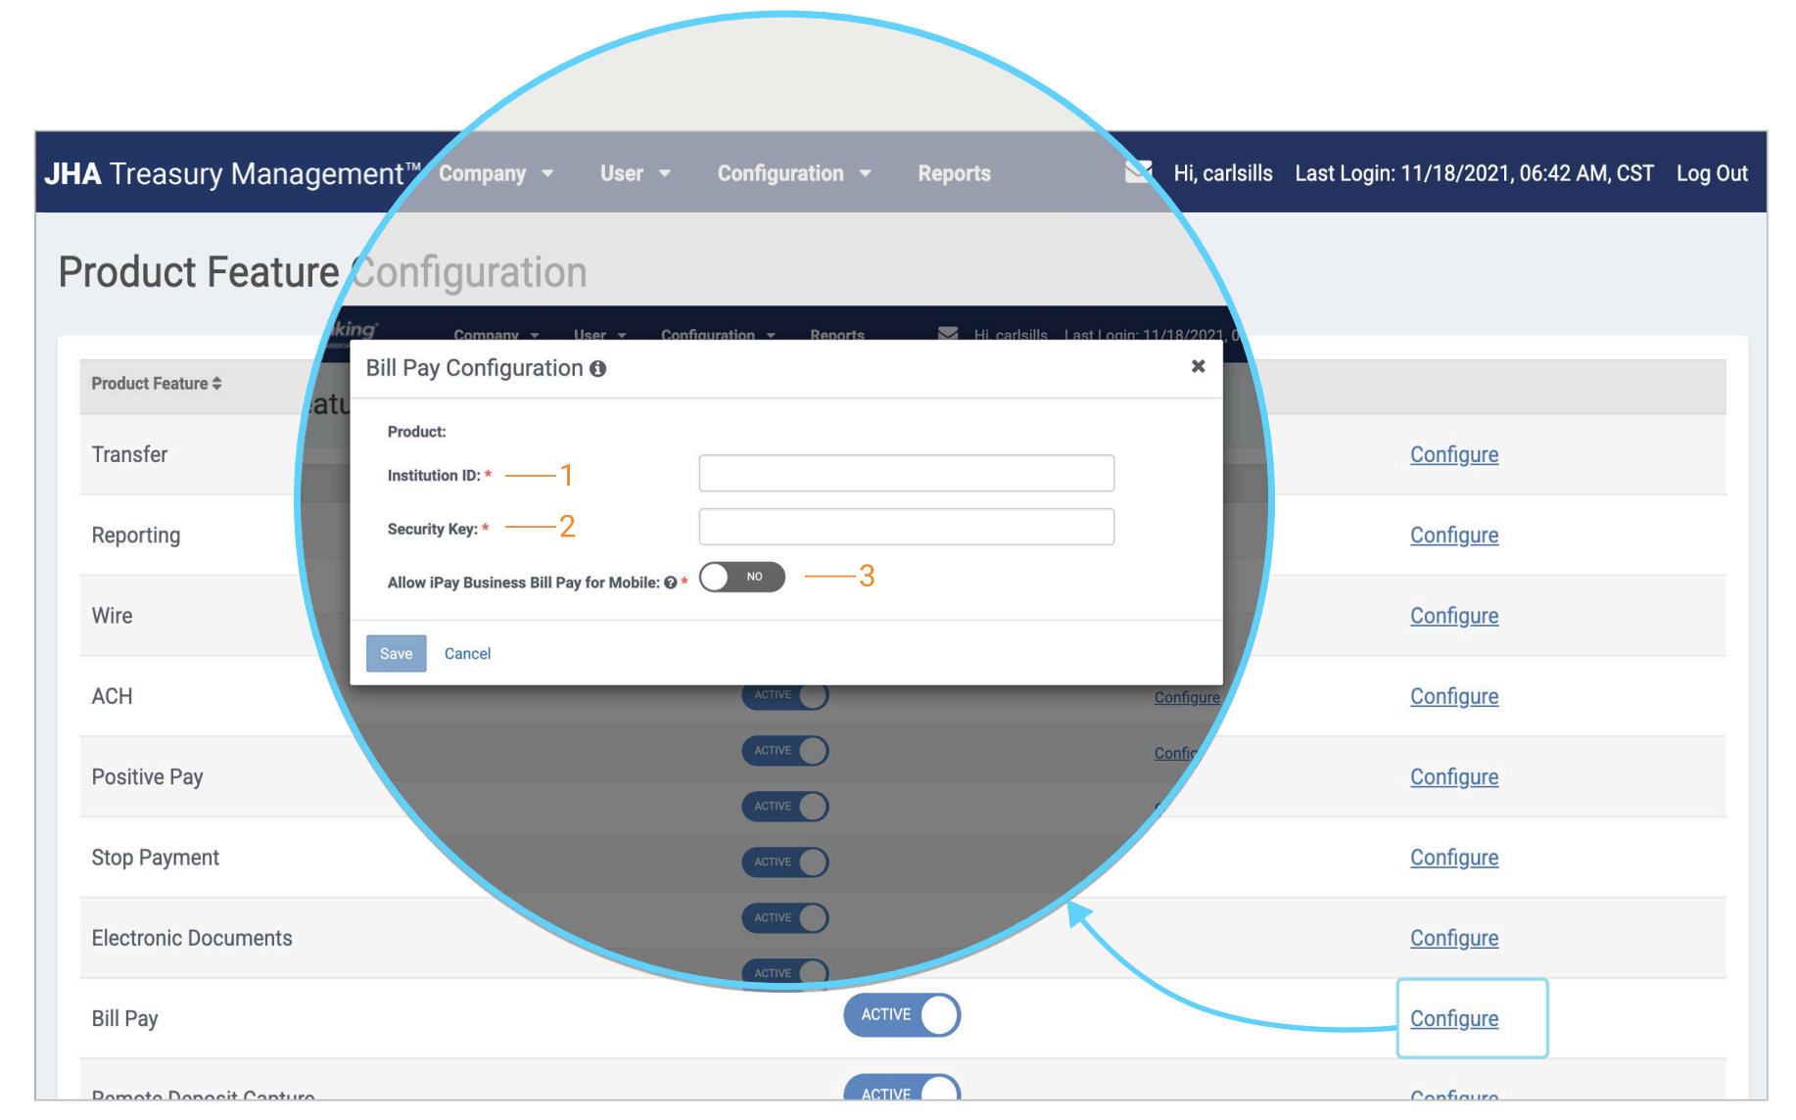Click the help icon next to iPay Mobile label
Image resolution: width=1796 pixels, height=1120 pixels.
pyautogui.click(x=671, y=583)
